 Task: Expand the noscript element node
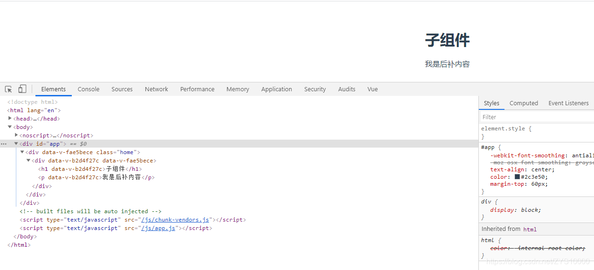(17, 135)
